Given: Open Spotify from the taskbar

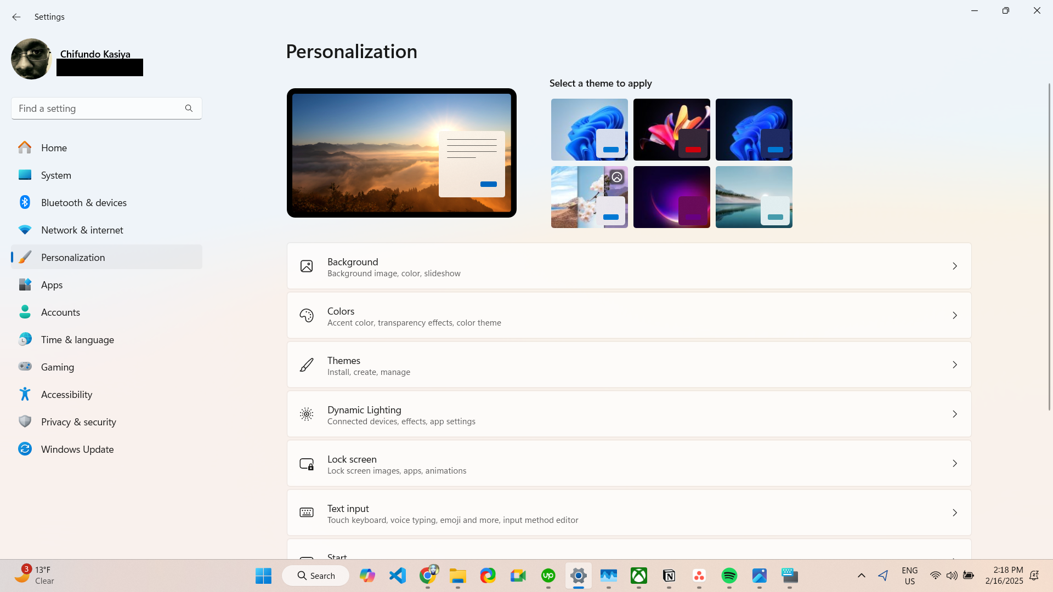Looking at the screenshot, I should (729, 576).
